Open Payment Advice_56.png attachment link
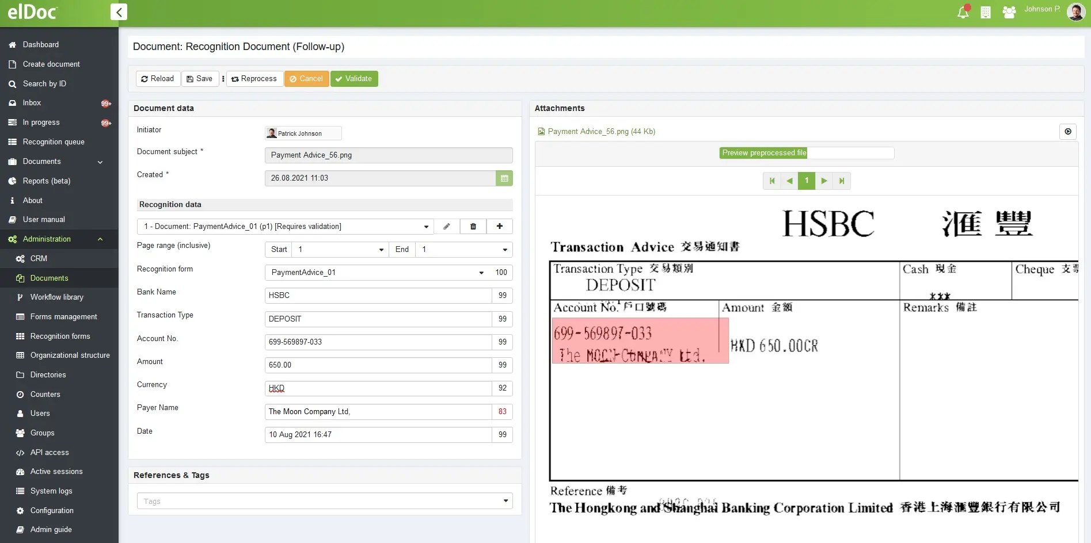Screen dimensions: 1091x543 tap(600, 132)
